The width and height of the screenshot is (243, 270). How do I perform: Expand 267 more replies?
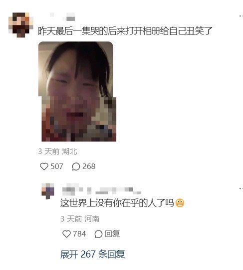[x=92, y=254]
